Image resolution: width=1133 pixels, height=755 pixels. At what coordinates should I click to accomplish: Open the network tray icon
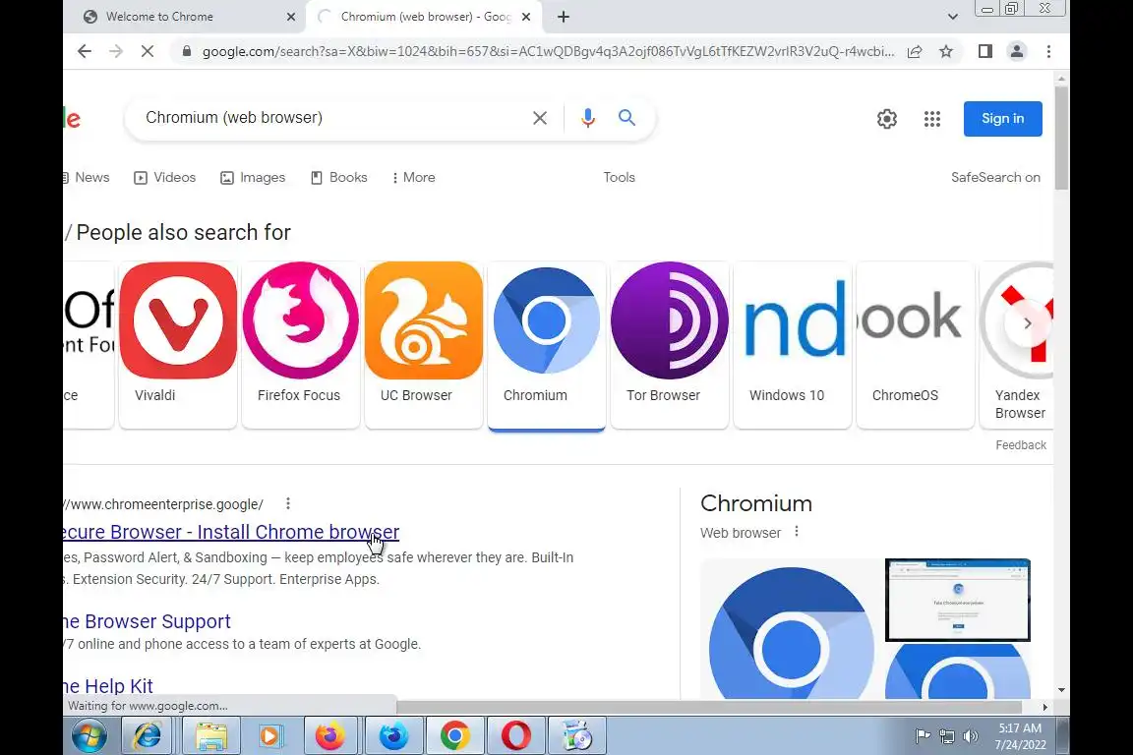point(946,736)
